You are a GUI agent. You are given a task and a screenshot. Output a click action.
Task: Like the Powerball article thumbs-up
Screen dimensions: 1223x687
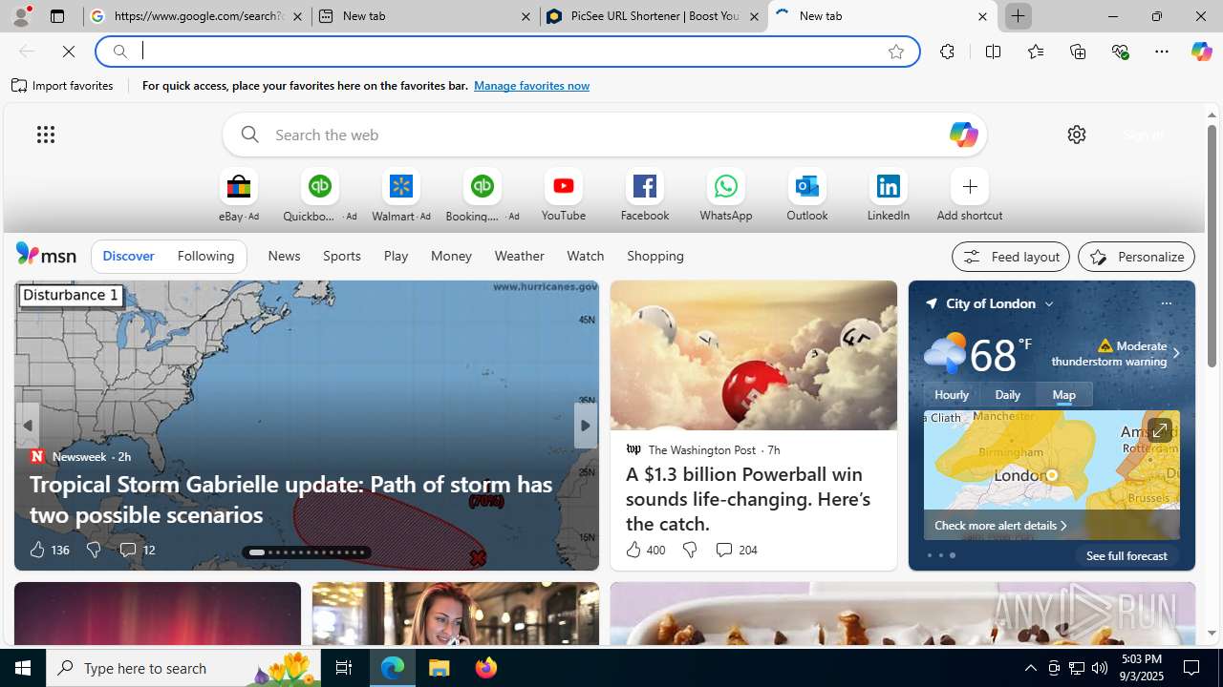point(633,550)
